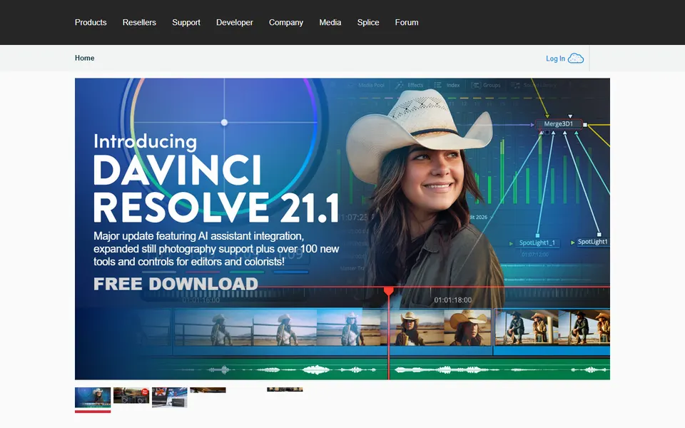685x428 pixels.
Task: Select the first carousel thumbnail with cowgirl
Action: tap(93, 397)
